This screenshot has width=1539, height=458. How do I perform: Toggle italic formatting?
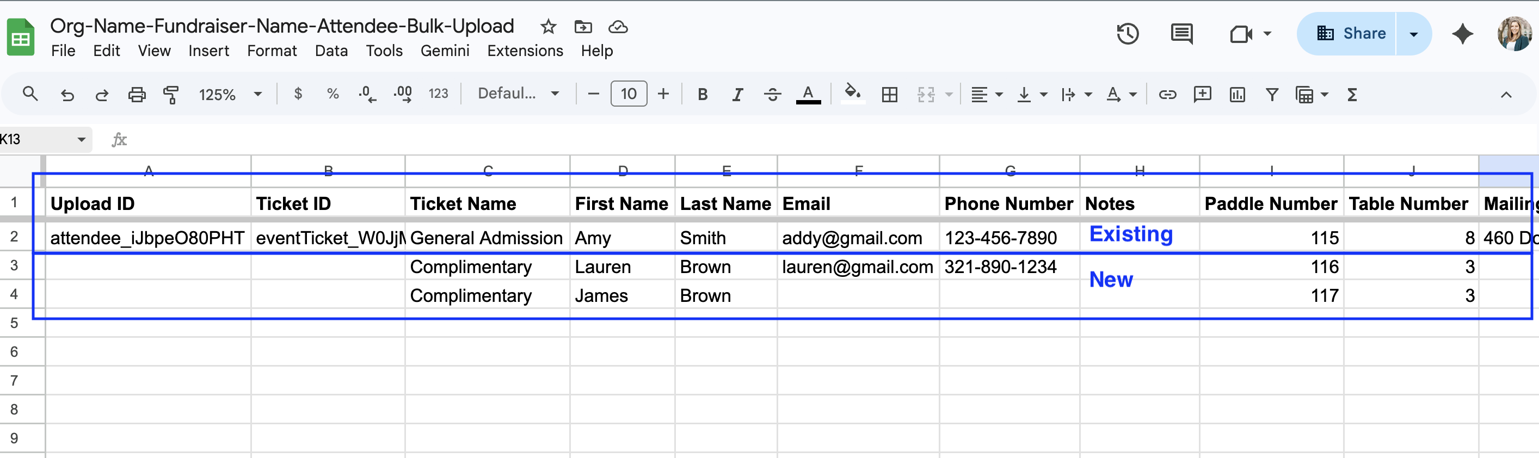[737, 94]
